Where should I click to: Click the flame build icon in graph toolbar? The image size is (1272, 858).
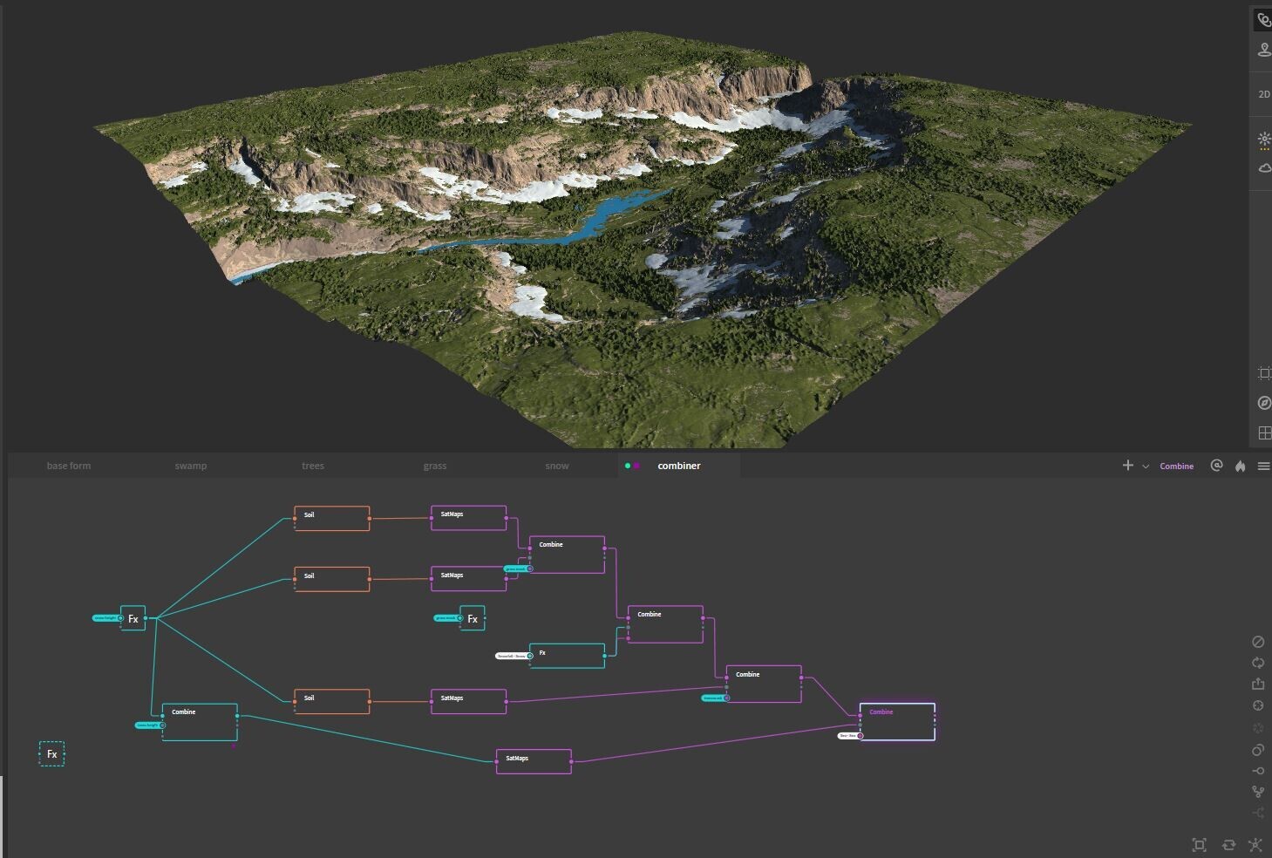tap(1240, 466)
